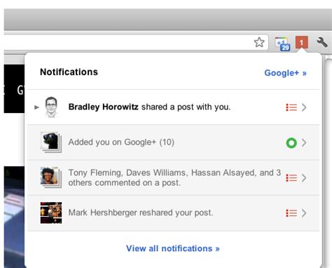Viewport: 332px width, 268px height.
Task: Click Mark Hershberger's profile thumbnail
Action: (x=51, y=213)
